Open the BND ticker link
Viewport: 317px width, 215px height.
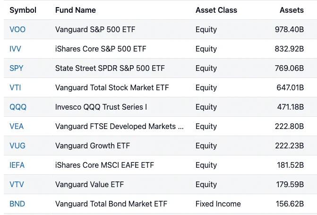click(x=17, y=204)
